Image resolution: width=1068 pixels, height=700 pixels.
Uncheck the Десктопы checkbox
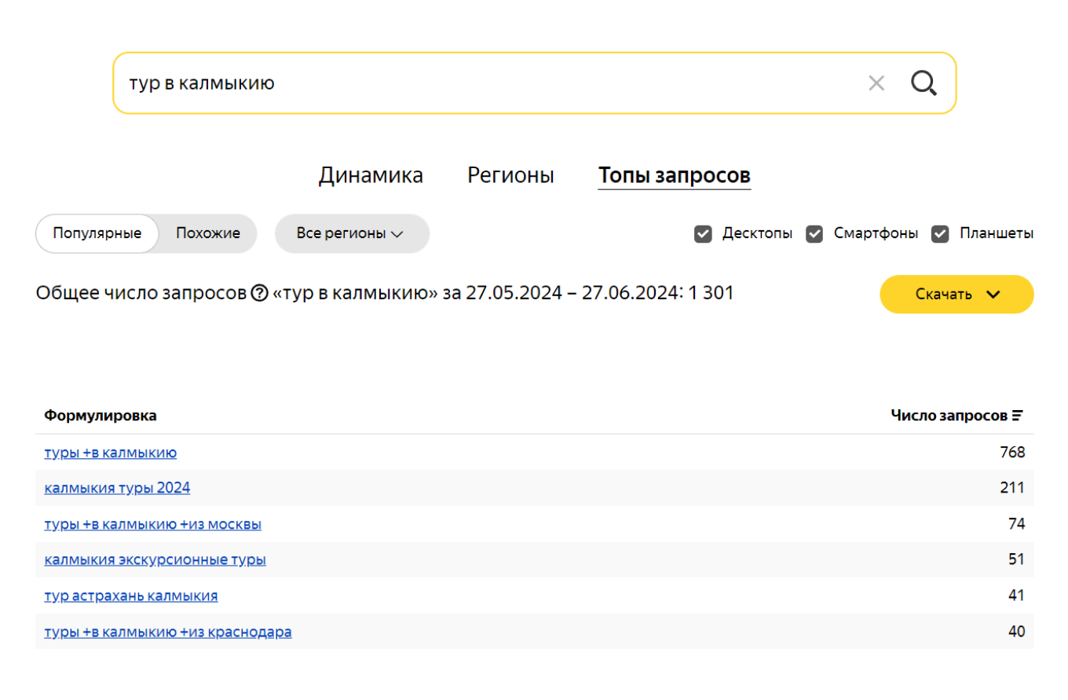(703, 233)
